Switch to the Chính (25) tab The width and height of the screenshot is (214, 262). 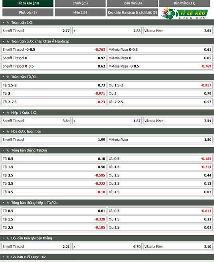[x=80, y=3]
